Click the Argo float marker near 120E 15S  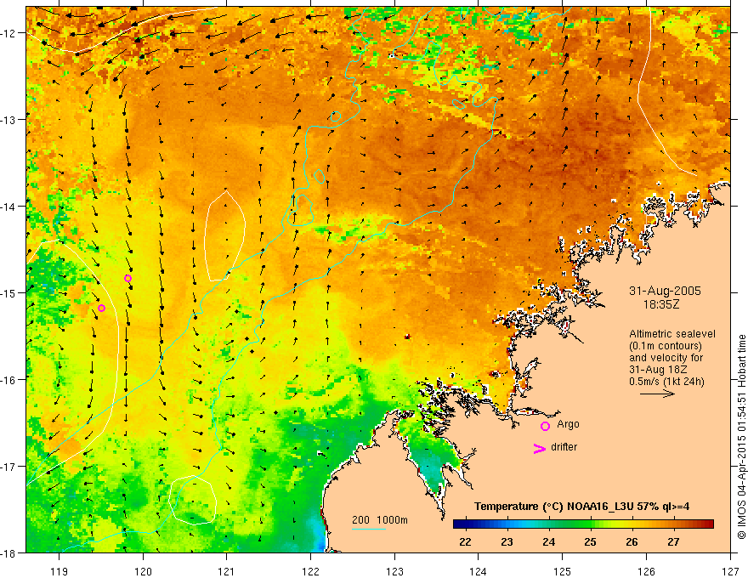[127, 279]
